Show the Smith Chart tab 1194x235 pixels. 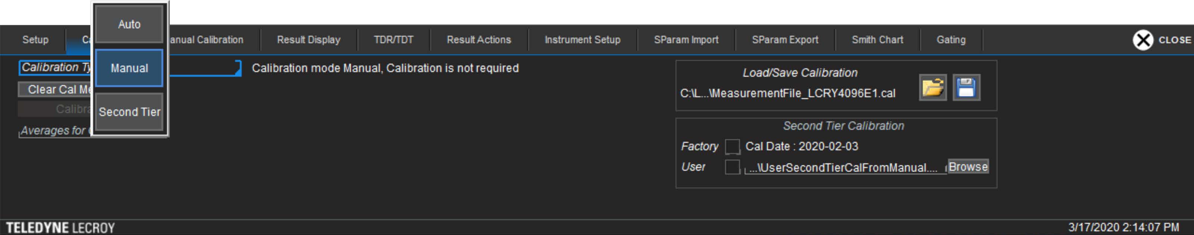(x=877, y=40)
